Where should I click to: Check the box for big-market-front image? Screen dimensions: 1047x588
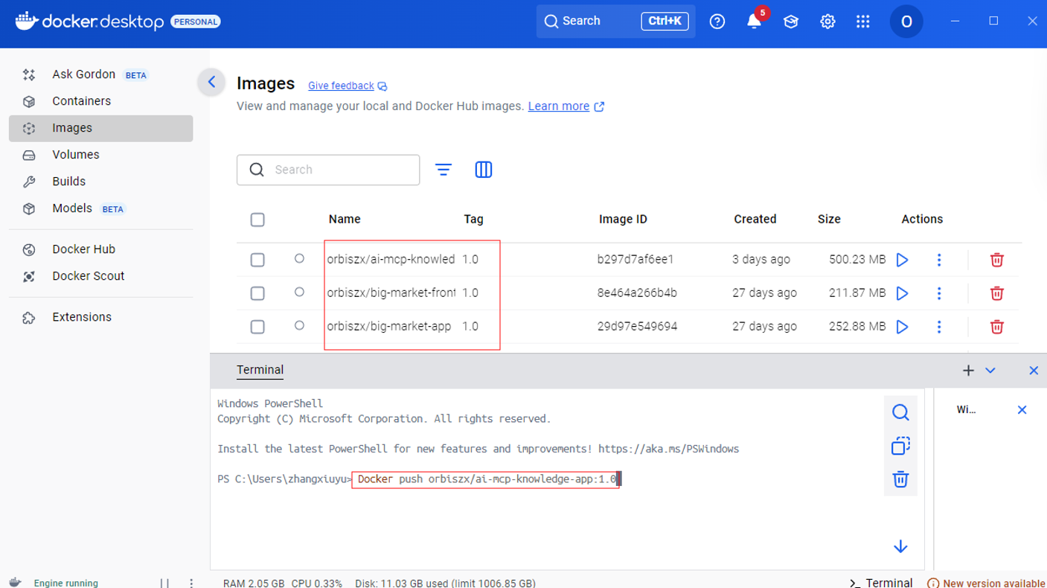[257, 293]
